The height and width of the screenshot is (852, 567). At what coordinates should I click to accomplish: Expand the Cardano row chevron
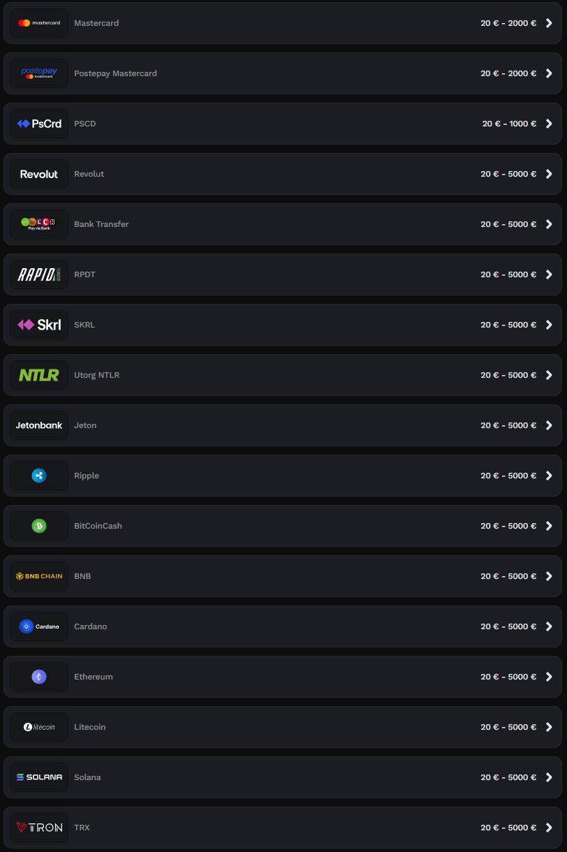coord(549,626)
